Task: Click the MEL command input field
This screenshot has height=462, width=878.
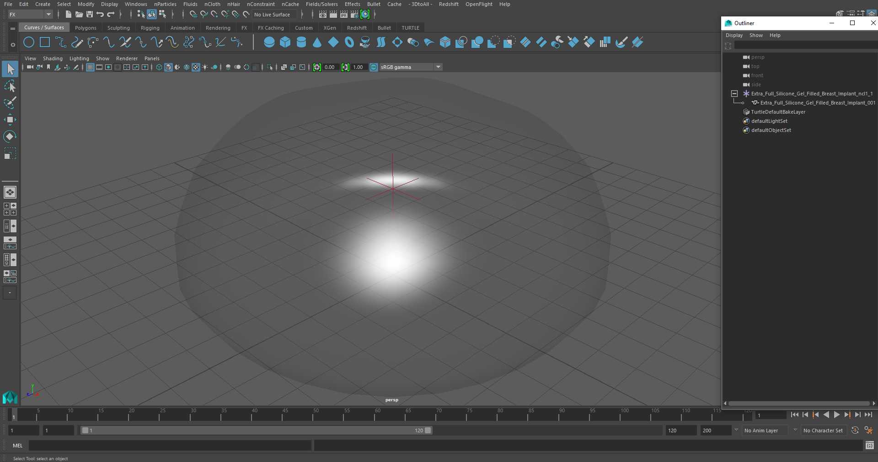Action: [x=170, y=445]
